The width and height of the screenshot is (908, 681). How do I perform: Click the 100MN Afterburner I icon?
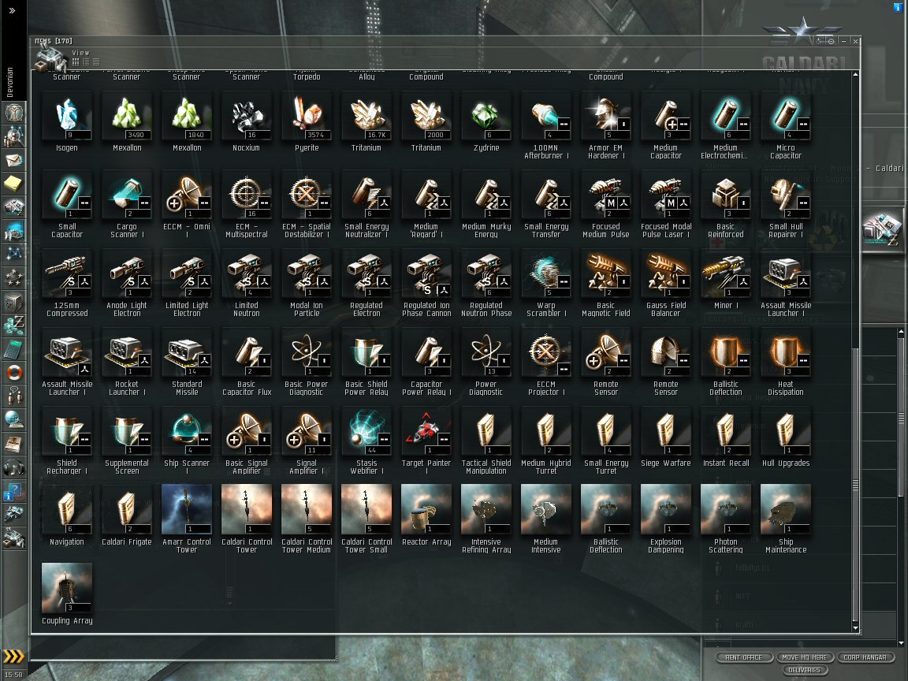(x=545, y=116)
